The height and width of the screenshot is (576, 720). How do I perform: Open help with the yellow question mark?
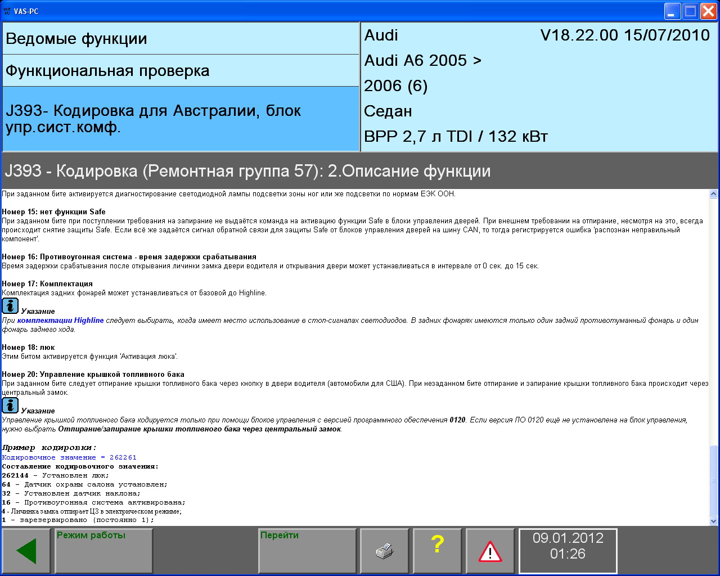click(x=437, y=551)
